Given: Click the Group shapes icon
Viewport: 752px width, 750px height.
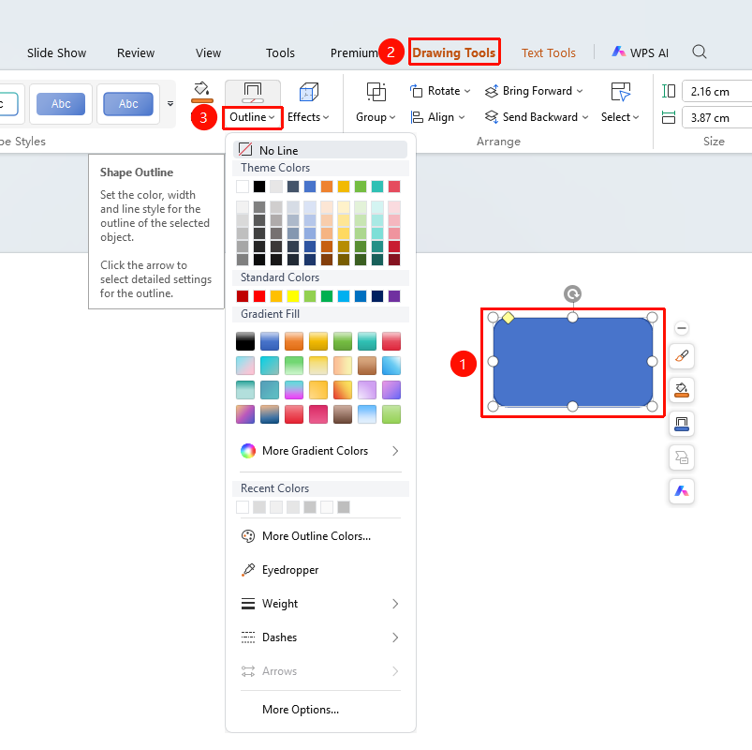Looking at the screenshot, I should coord(376,92).
